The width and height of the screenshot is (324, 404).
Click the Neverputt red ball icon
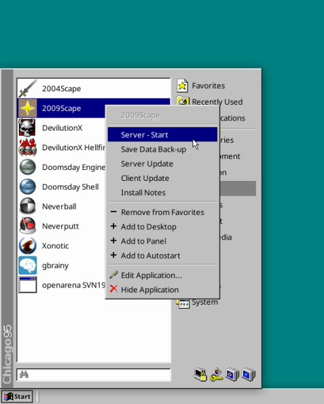(28, 226)
